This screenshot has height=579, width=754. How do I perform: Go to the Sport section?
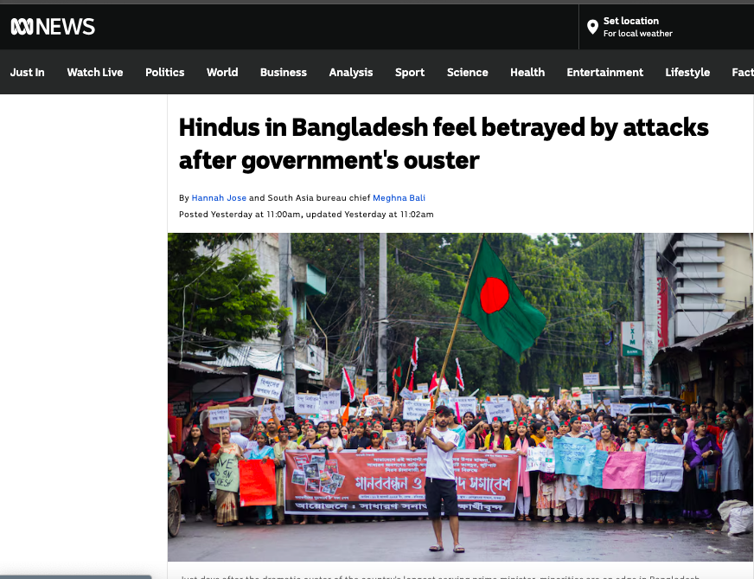[x=410, y=72]
